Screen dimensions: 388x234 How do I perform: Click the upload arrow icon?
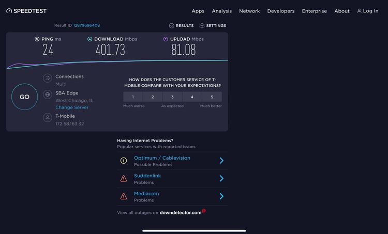pos(166,39)
